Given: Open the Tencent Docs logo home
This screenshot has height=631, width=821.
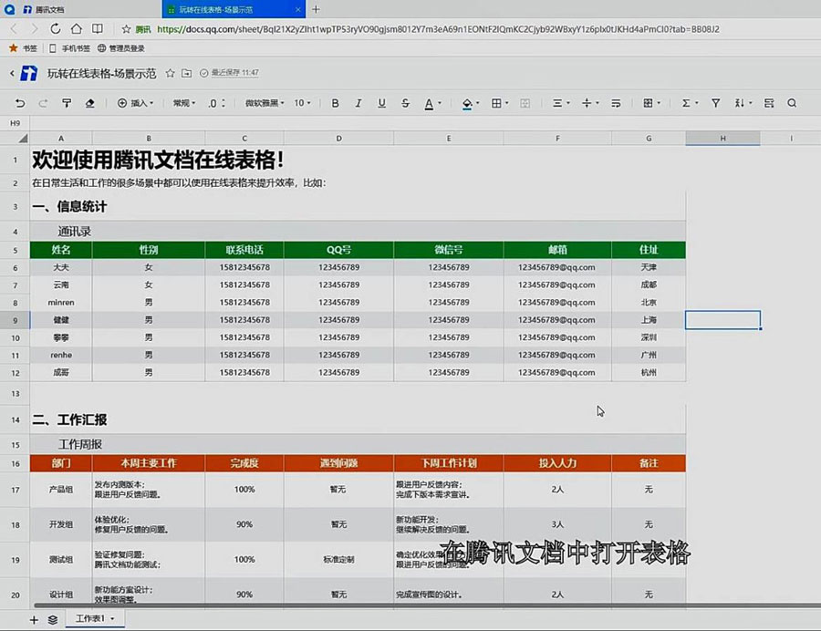Looking at the screenshot, I should pyautogui.click(x=29, y=73).
